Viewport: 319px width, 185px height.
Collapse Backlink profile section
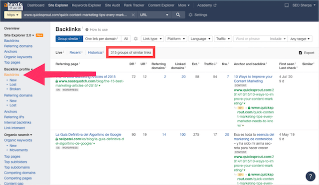(x=18, y=69)
